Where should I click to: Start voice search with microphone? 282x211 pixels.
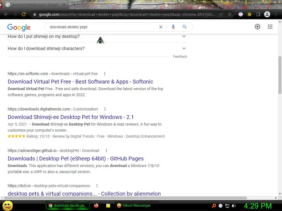(173, 27)
